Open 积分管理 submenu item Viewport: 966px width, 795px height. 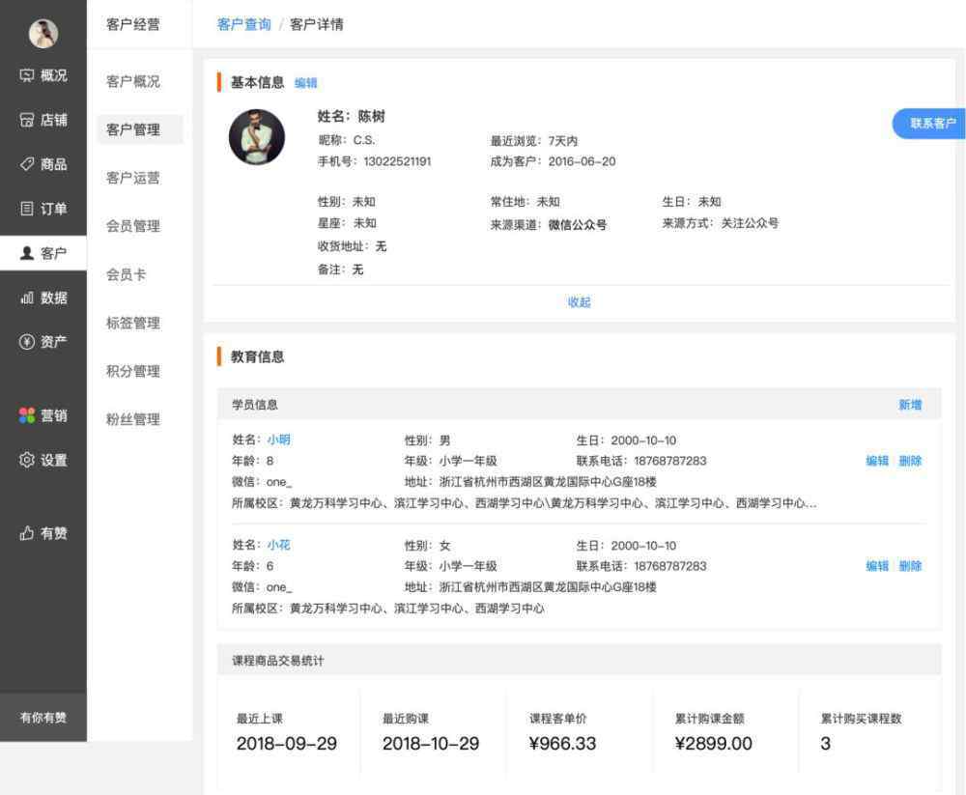133,370
